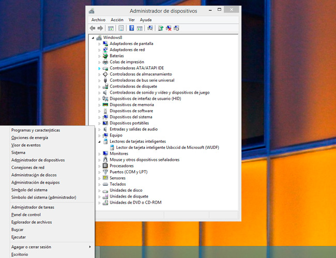Viewport: 336px width, 258px height.
Task: Click the Dispositivos de memoria icon
Action: (x=105, y=105)
